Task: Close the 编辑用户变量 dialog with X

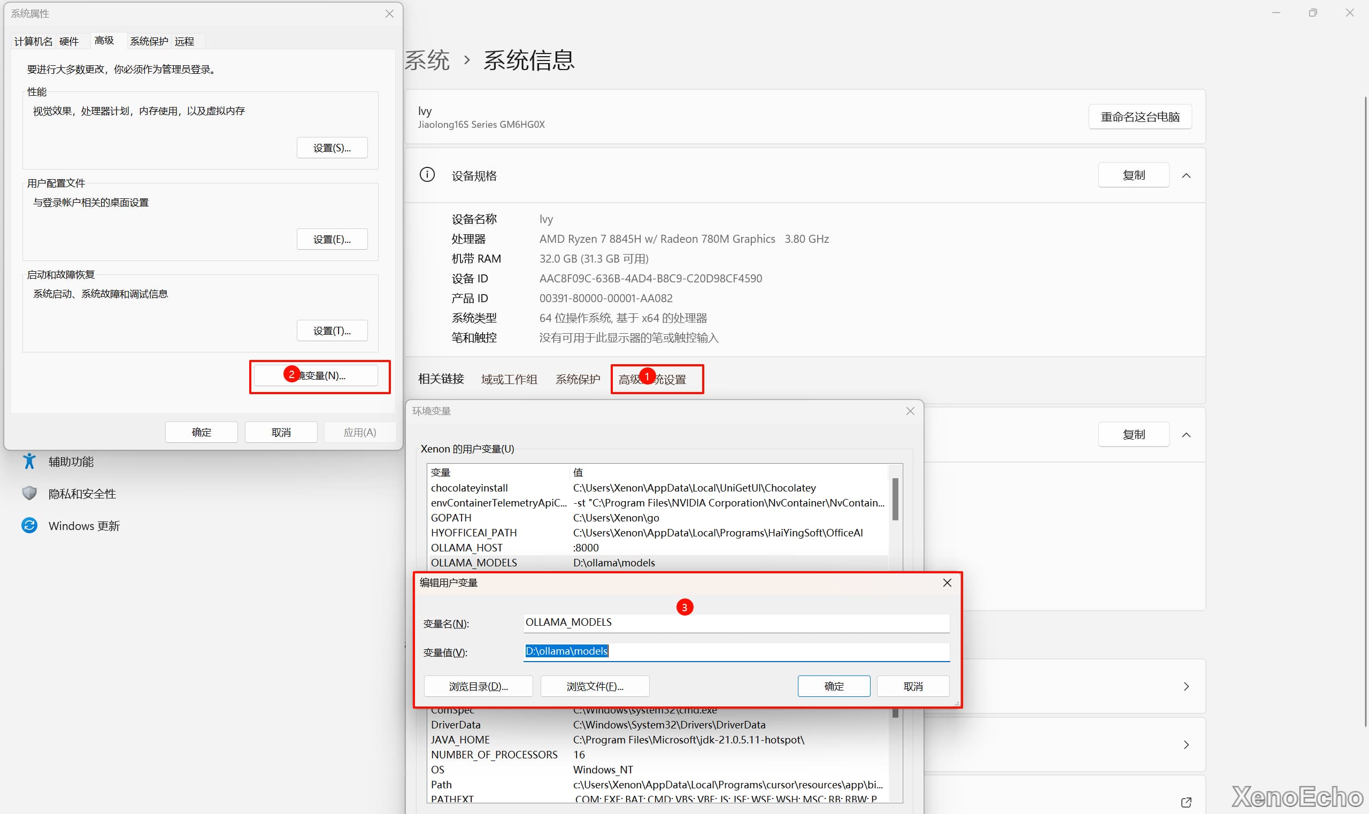Action: 947,582
